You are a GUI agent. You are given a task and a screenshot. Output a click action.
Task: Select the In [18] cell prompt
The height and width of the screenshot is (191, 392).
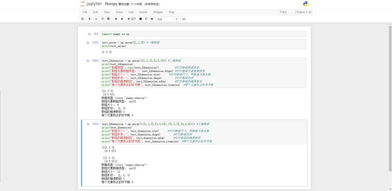pyautogui.click(x=93, y=61)
